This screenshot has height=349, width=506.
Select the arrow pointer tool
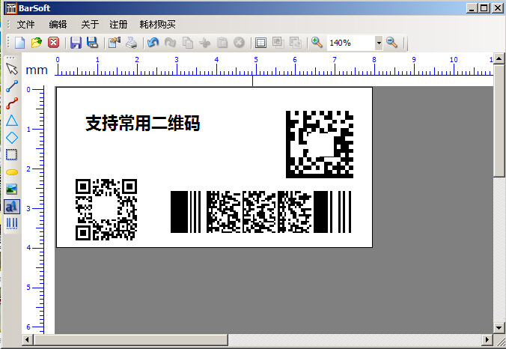pyautogui.click(x=12, y=69)
